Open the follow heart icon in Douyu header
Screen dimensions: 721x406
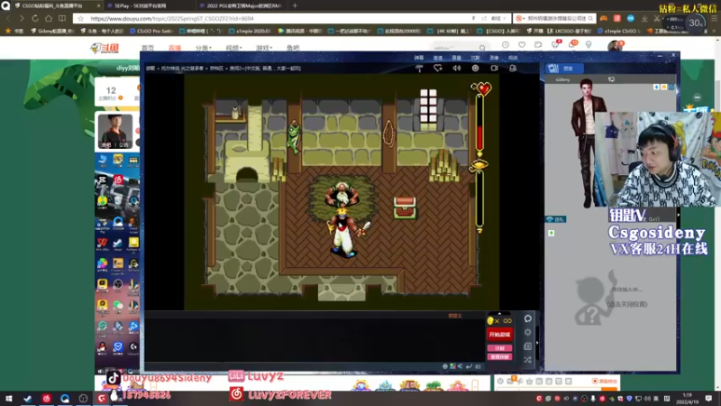522,44
